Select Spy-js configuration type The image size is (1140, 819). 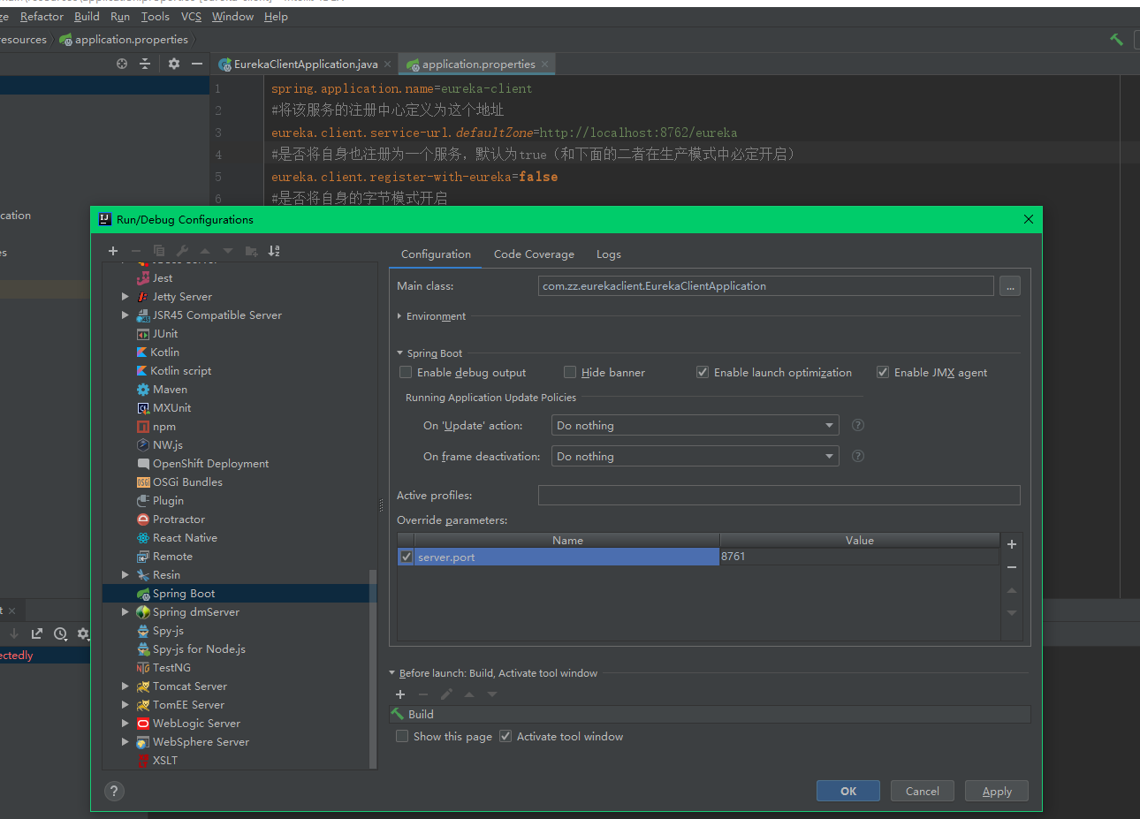pos(168,631)
